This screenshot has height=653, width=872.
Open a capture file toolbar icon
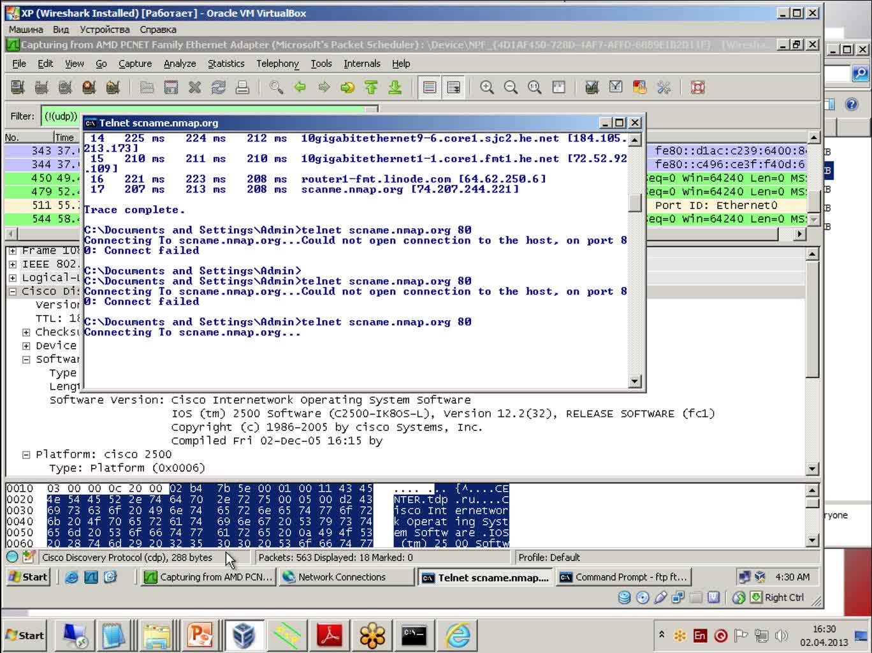[x=147, y=87]
